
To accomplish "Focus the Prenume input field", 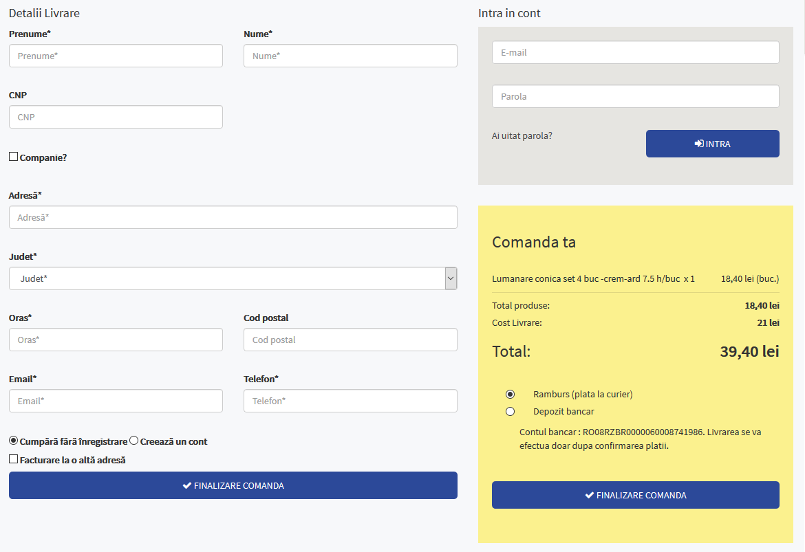I will pos(116,56).
